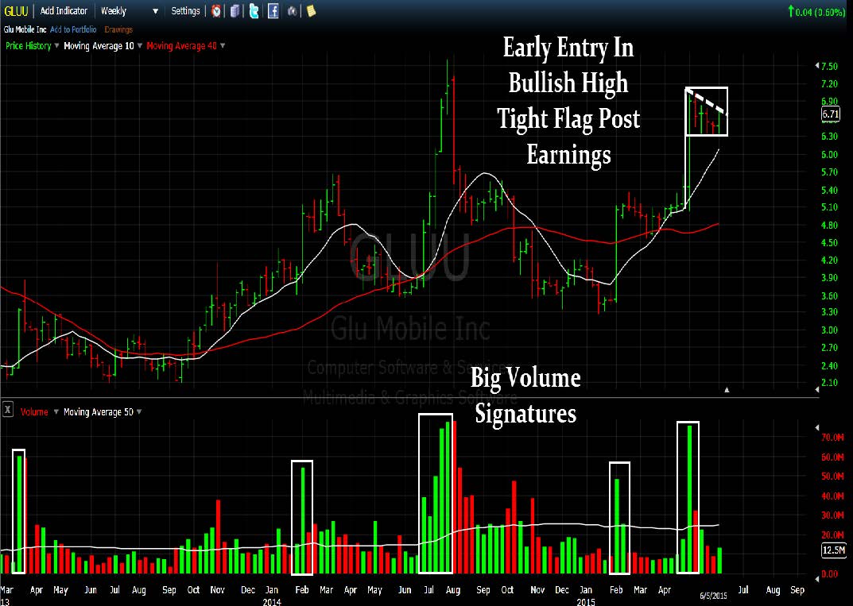
Task: Click the Add to Portfolio link
Action: point(73,29)
